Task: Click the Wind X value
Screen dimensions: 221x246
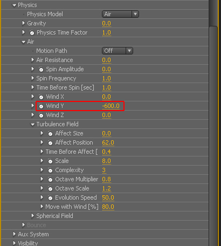Action: 107,97
